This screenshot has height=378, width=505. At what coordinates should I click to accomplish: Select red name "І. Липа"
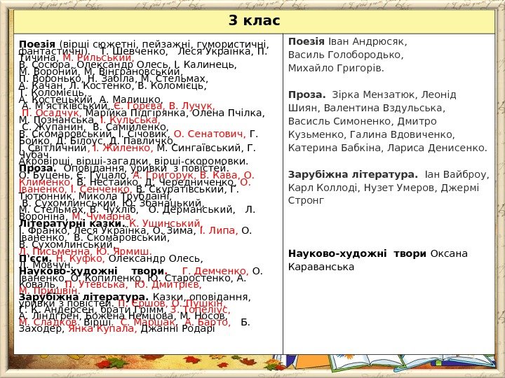click(x=219, y=230)
